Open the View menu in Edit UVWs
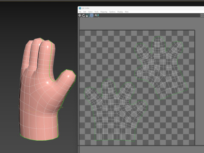This screenshot has height=153, width=204. coord(127,12)
